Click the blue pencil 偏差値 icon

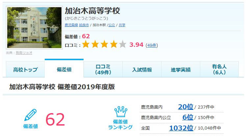pos(31,115)
